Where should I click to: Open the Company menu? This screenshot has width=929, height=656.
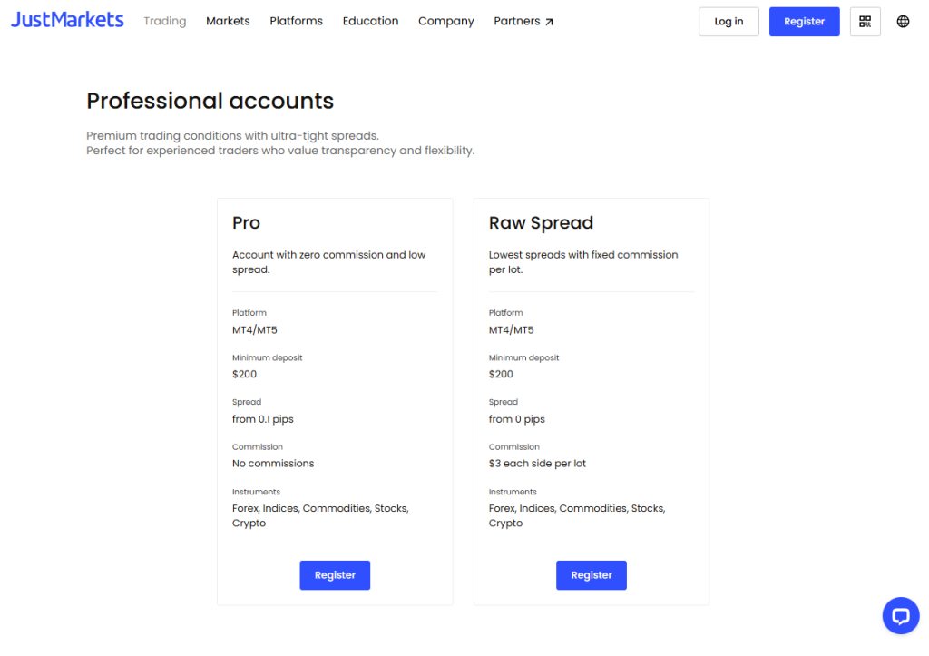[x=445, y=21]
